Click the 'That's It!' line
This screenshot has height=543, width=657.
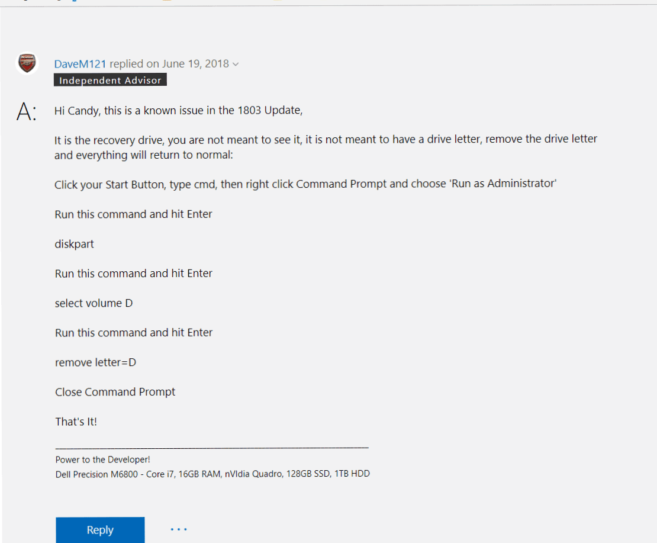pos(76,422)
